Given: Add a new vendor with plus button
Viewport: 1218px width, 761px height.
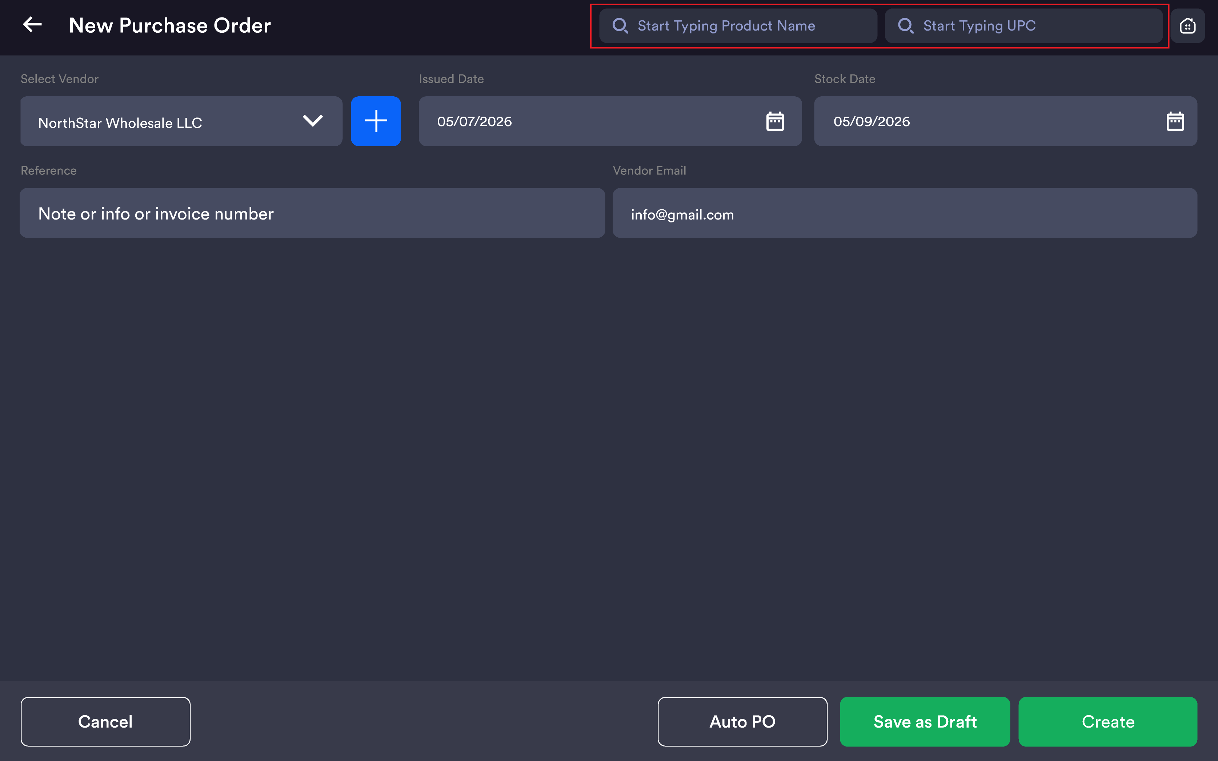Looking at the screenshot, I should 376,121.
